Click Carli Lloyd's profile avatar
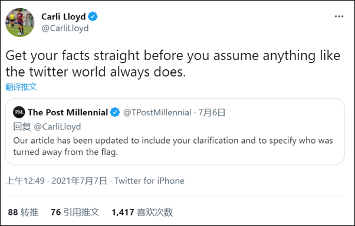This screenshot has height=226, width=355. 20,22
